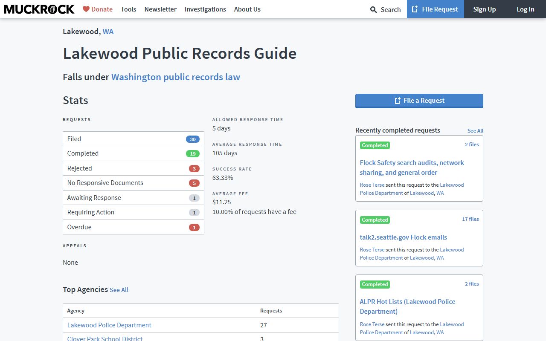Click See All next to Top Agencies
Screen dimensions: 546x341
(119, 290)
